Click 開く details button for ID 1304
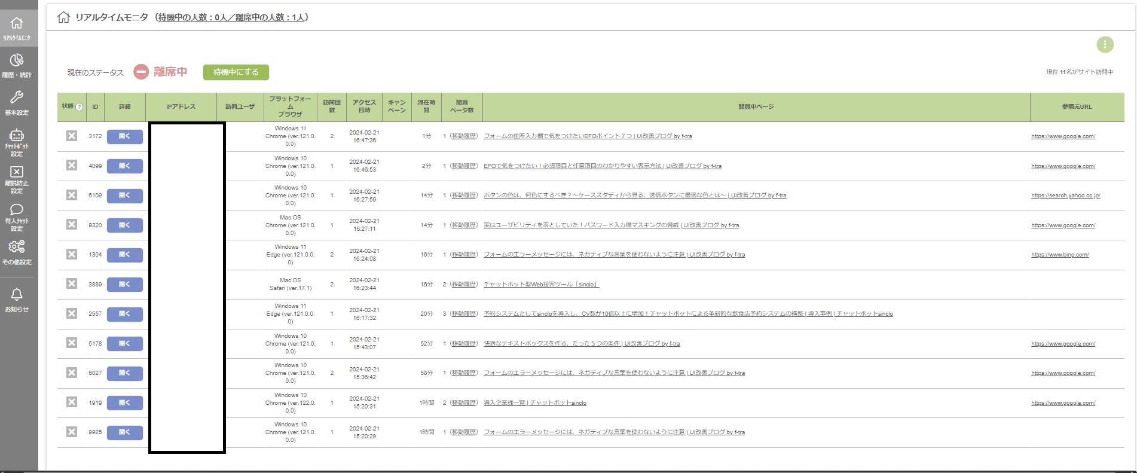 tap(125, 255)
